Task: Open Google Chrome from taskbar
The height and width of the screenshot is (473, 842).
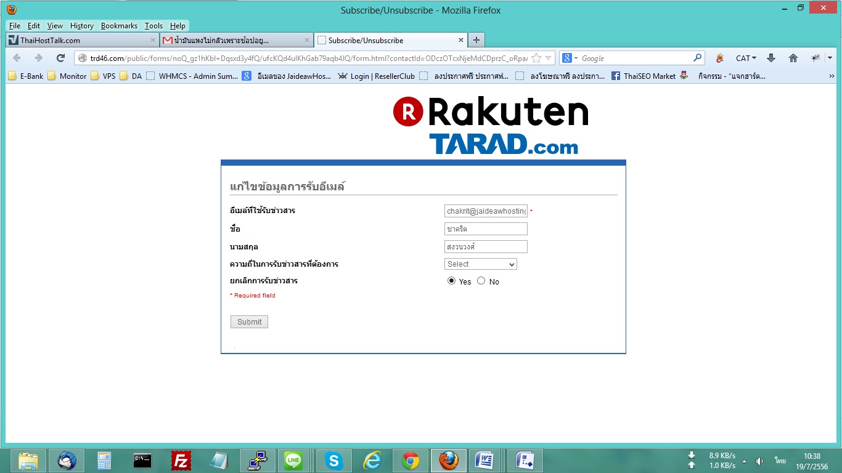Action: click(x=411, y=461)
